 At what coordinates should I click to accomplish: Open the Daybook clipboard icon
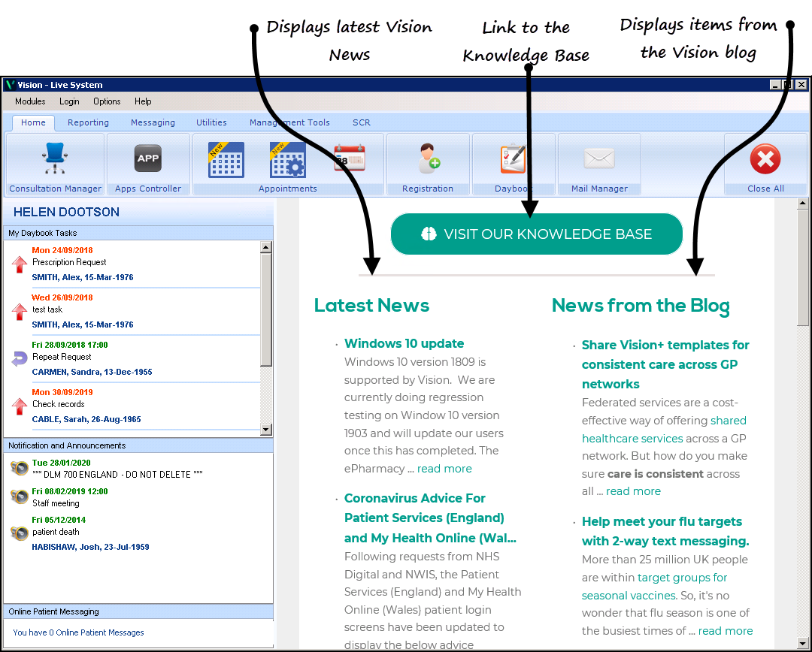(x=513, y=159)
